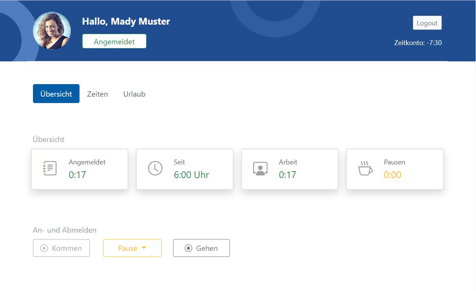Select the Übersicht tab

[x=56, y=94]
